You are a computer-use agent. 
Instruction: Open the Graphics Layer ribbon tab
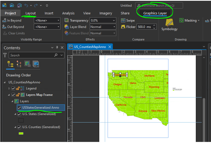[x=155, y=13]
